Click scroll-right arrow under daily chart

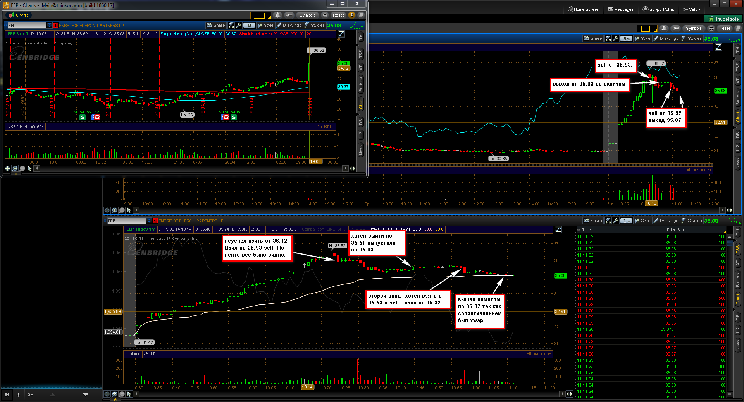tap(345, 168)
